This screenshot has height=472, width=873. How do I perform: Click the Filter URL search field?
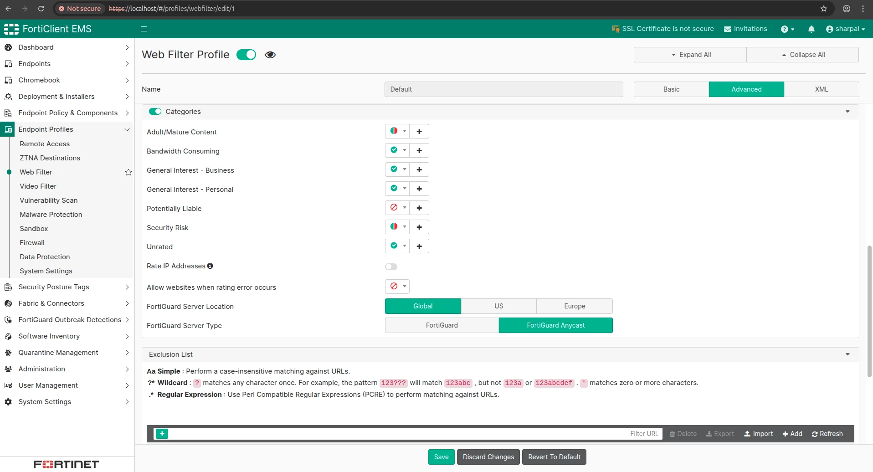pos(416,434)
